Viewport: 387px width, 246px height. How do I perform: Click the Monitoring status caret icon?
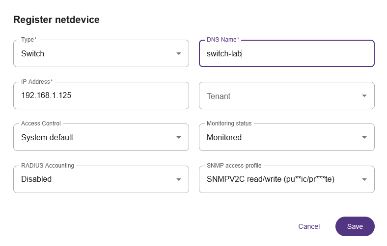tap(364, 138)
